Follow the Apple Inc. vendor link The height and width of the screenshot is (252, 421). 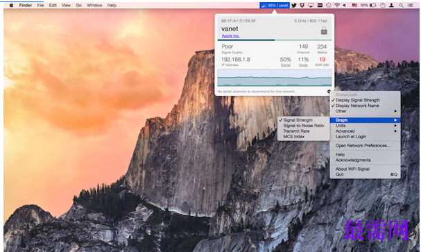click(230, 35)
